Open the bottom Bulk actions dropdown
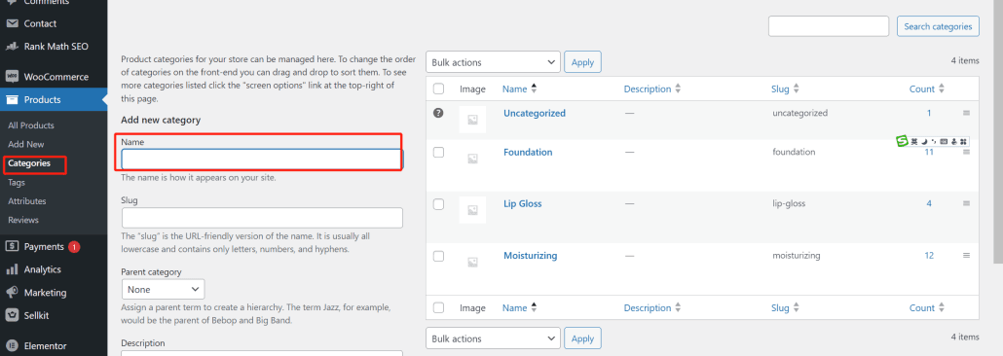Screen dimensions: 1003x356 [x=493, y=338]
